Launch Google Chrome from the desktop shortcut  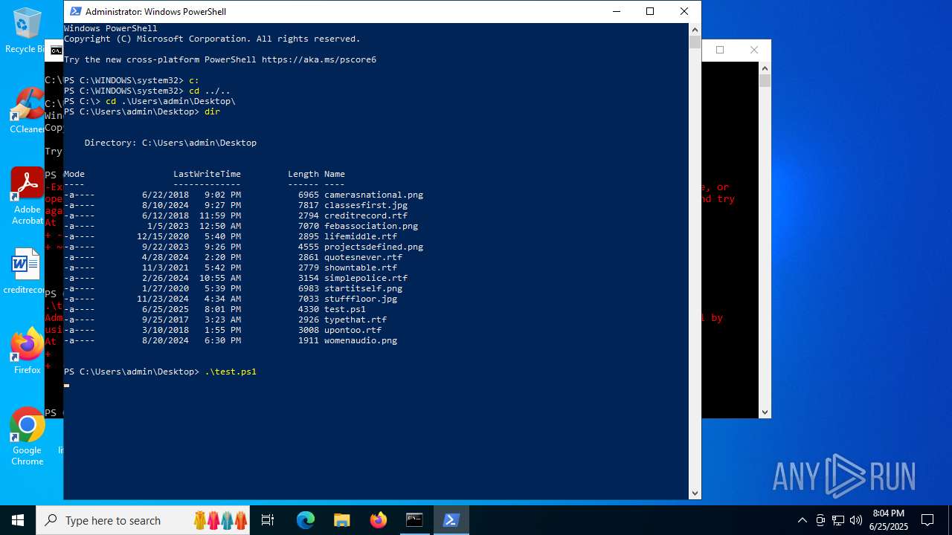28,437
